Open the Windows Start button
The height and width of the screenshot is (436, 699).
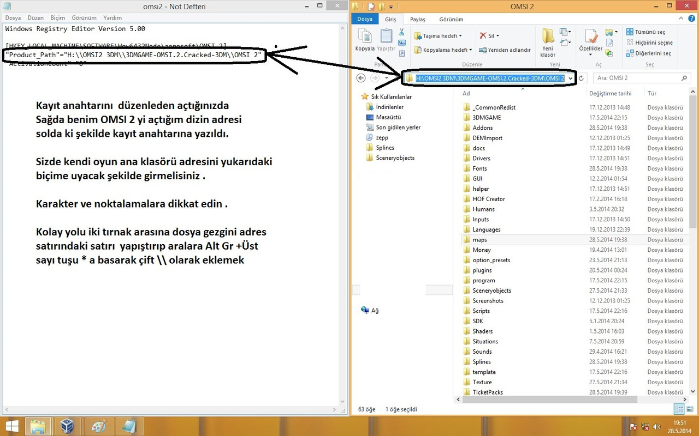pyautogui.click(x=11, y=426)
